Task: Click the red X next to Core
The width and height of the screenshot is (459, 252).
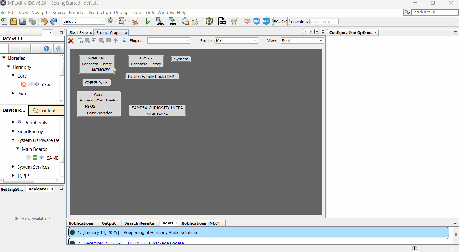Action: (x=24, y=84)
